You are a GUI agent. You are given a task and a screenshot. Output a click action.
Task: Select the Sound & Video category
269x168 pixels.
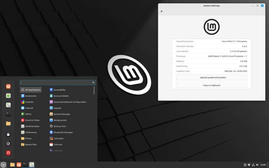[32, 120]
